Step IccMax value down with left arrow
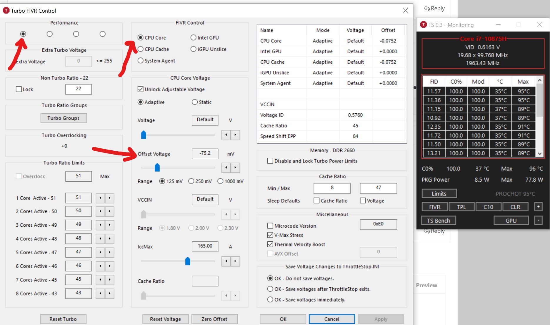This screenshot has width=550, height=325. click(x=226, y=261)
